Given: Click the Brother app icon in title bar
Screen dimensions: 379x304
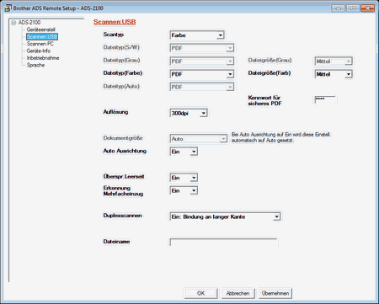Looking at the screenshot, I should click(x=8, y=8).
